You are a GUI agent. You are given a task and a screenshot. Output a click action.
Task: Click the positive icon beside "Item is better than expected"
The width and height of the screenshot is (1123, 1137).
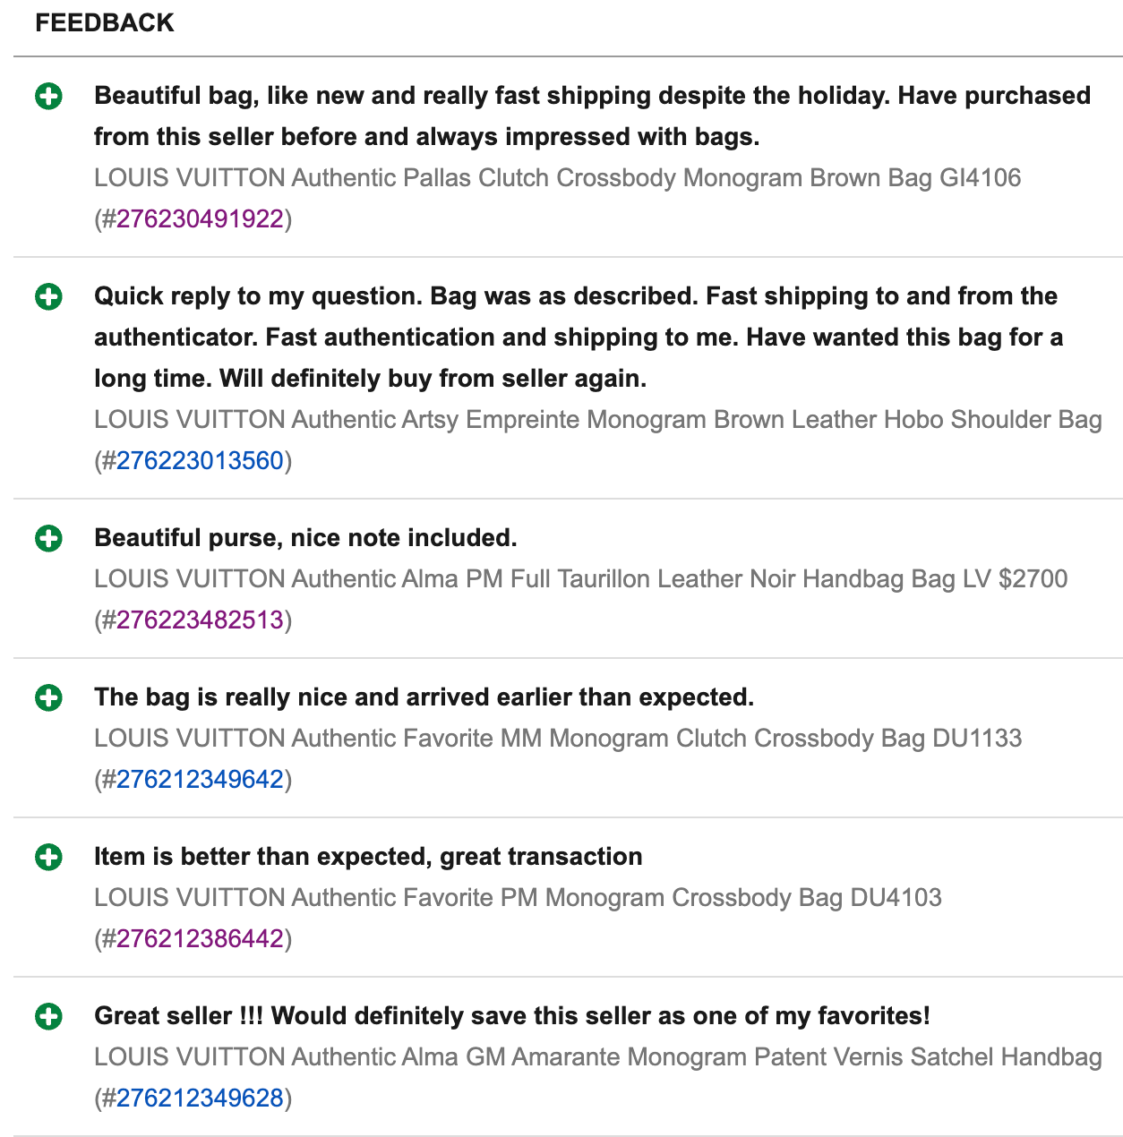48,857
